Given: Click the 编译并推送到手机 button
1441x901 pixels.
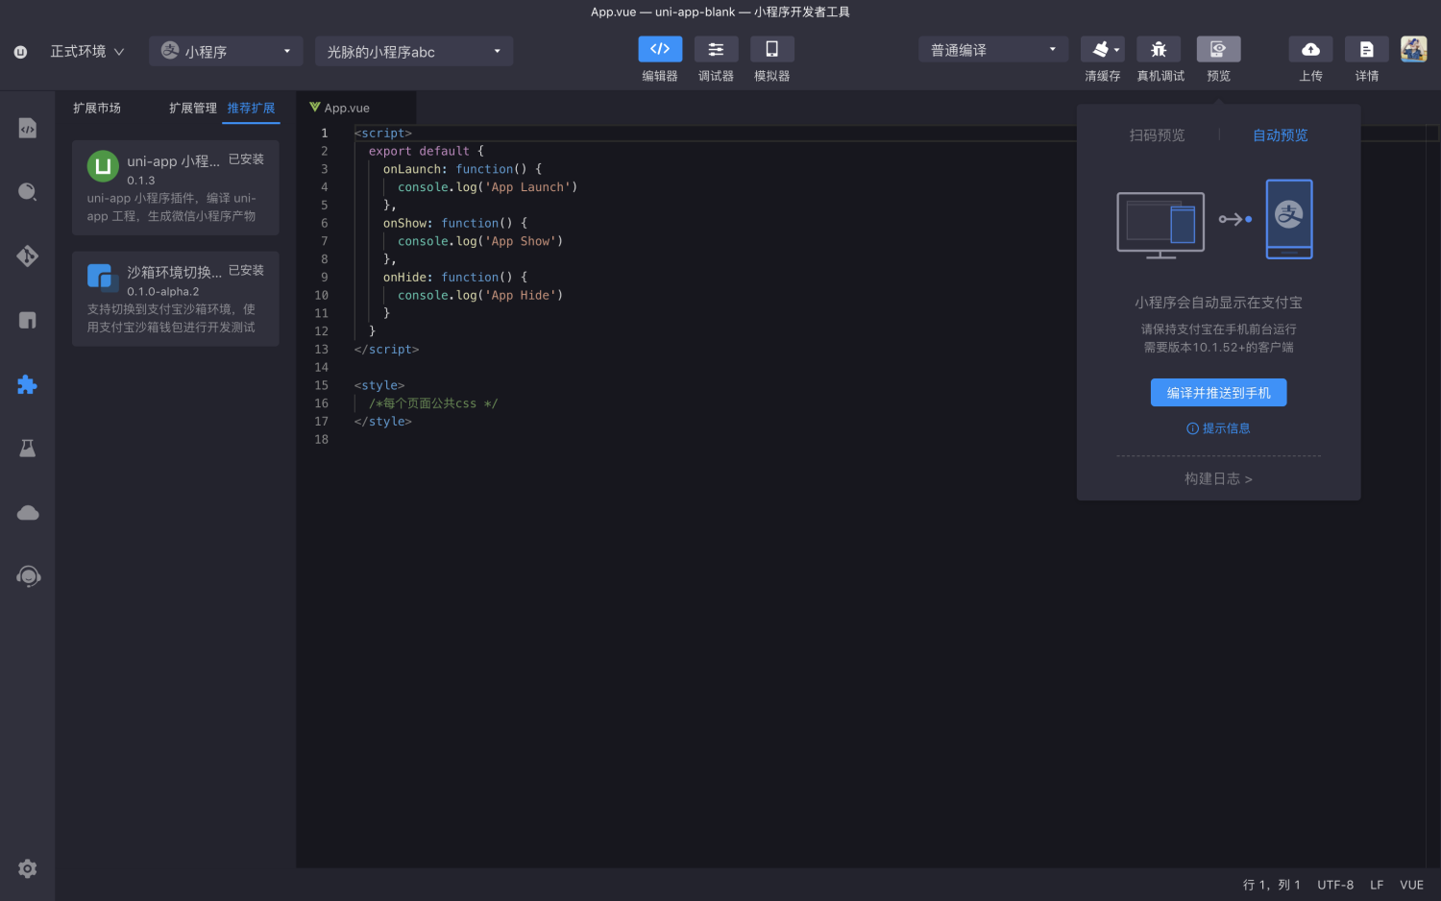Looking at the screenshot, I should point(1218,393).
